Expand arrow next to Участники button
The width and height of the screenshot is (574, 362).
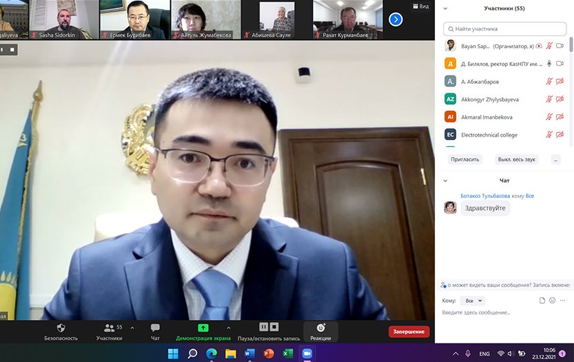132,328
